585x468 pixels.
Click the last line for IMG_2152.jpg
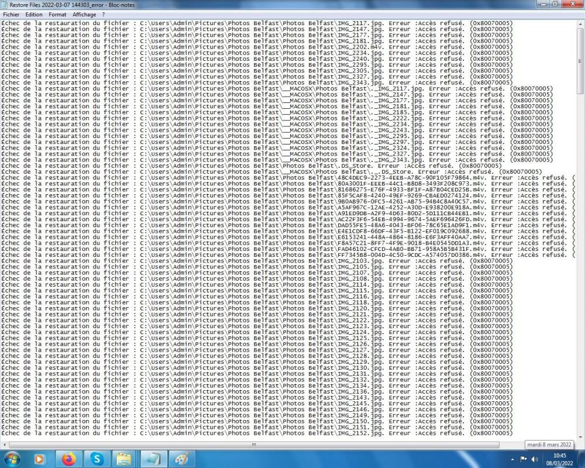click(x=257, y=433)
